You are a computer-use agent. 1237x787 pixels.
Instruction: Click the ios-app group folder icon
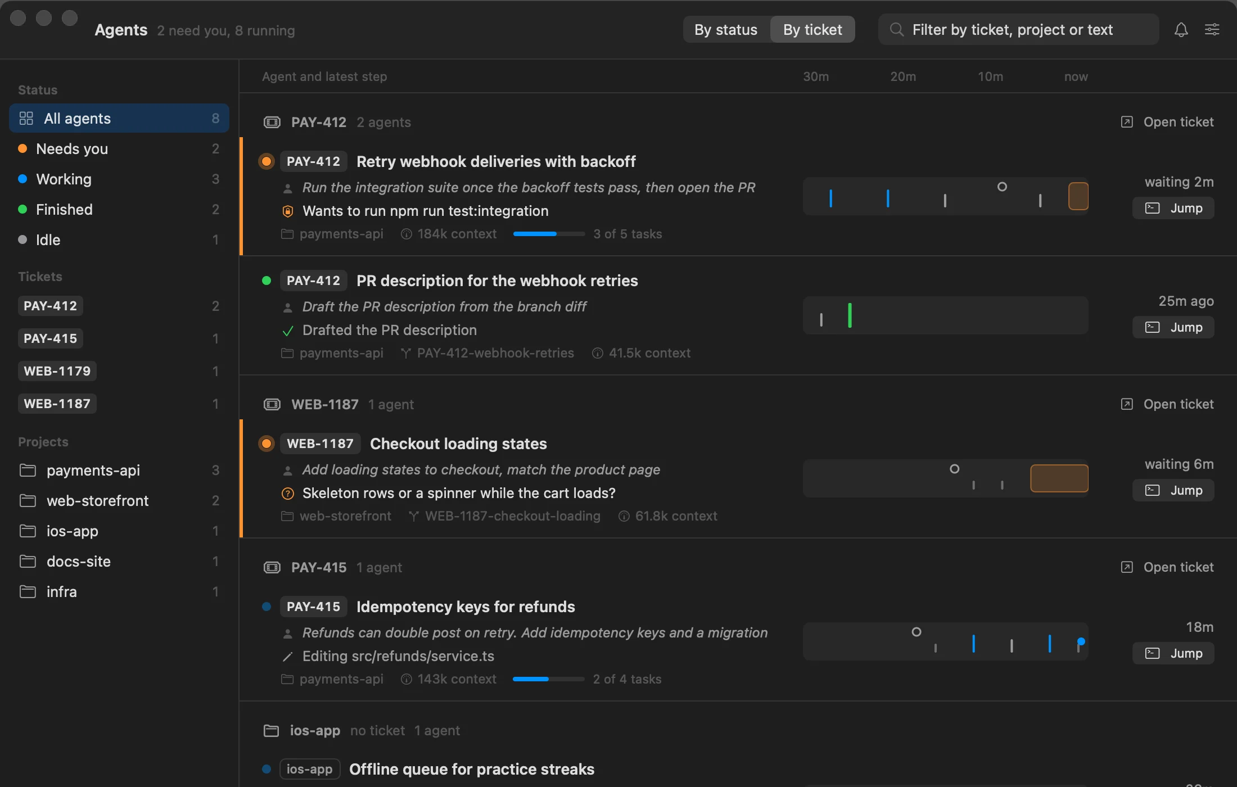272,730
